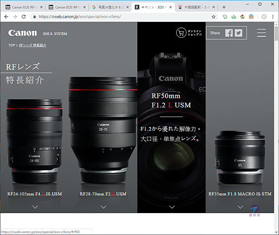Close the 中国語翻訳 tab
The image size is (279, 235).
(x=213, y=7)
